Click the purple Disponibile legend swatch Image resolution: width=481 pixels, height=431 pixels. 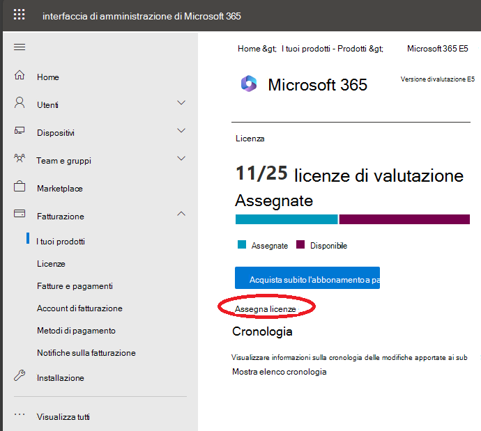coord(300,244)
